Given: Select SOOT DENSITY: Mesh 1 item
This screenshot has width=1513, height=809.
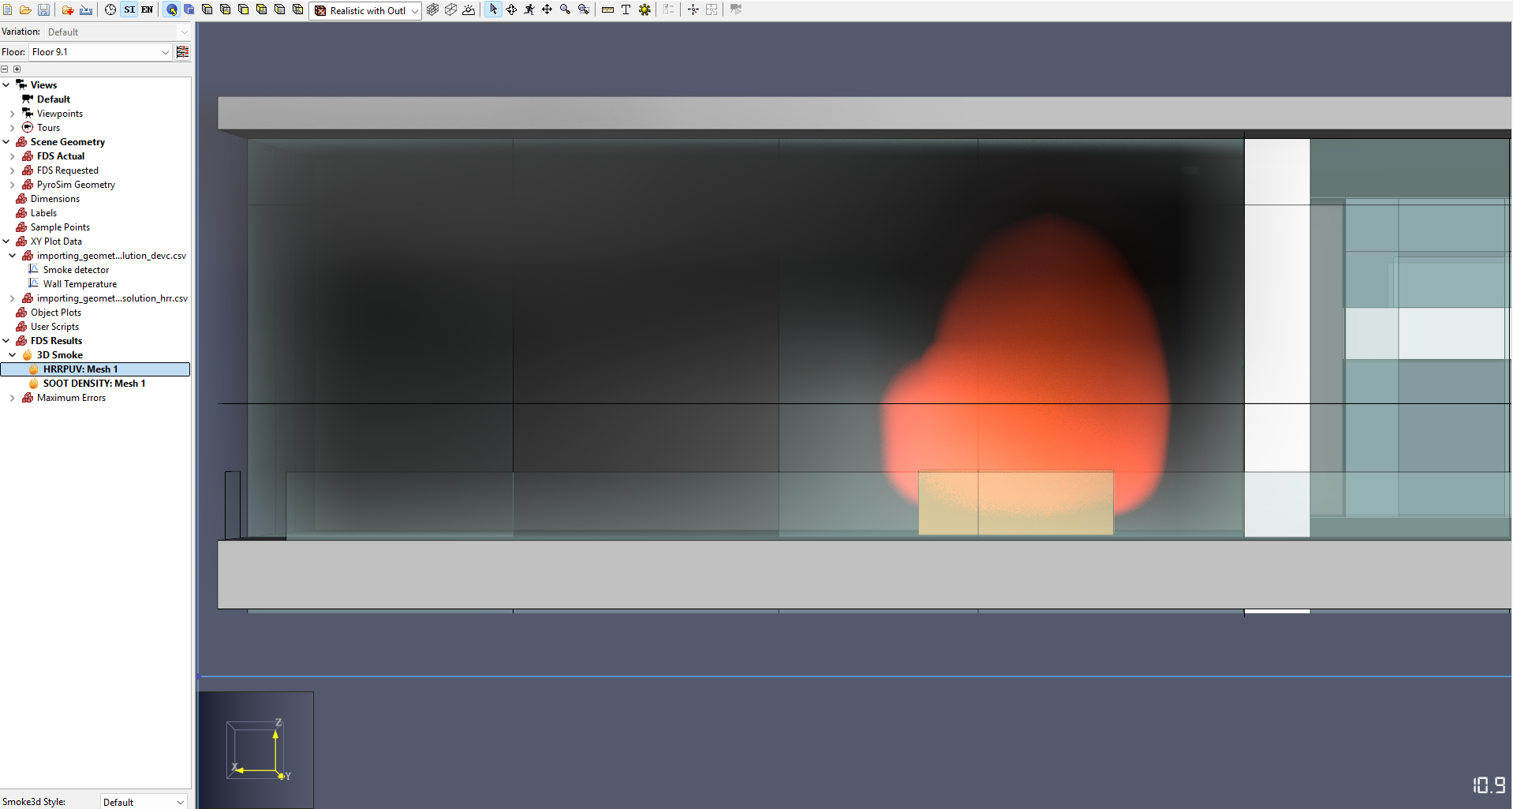Looking at the screenshot, I should [94, 384].
